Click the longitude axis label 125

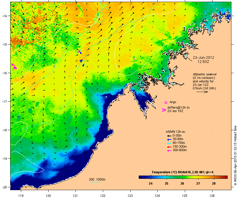[185, 196]
